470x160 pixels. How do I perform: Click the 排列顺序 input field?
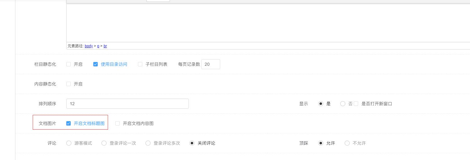128,104
